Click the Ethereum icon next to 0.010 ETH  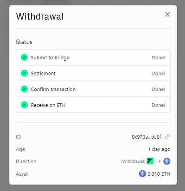pos(142,173)
